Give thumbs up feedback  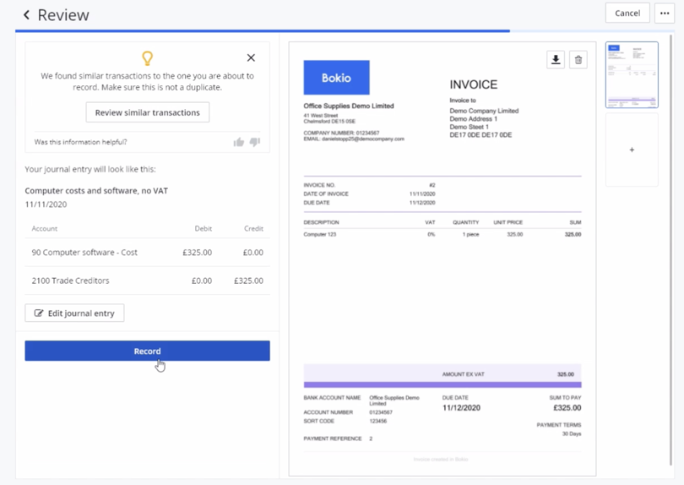(x=239, y=142)
